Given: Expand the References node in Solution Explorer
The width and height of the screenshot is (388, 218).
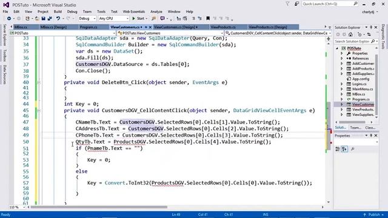Looking at the screenshot, I should (342, 59).
